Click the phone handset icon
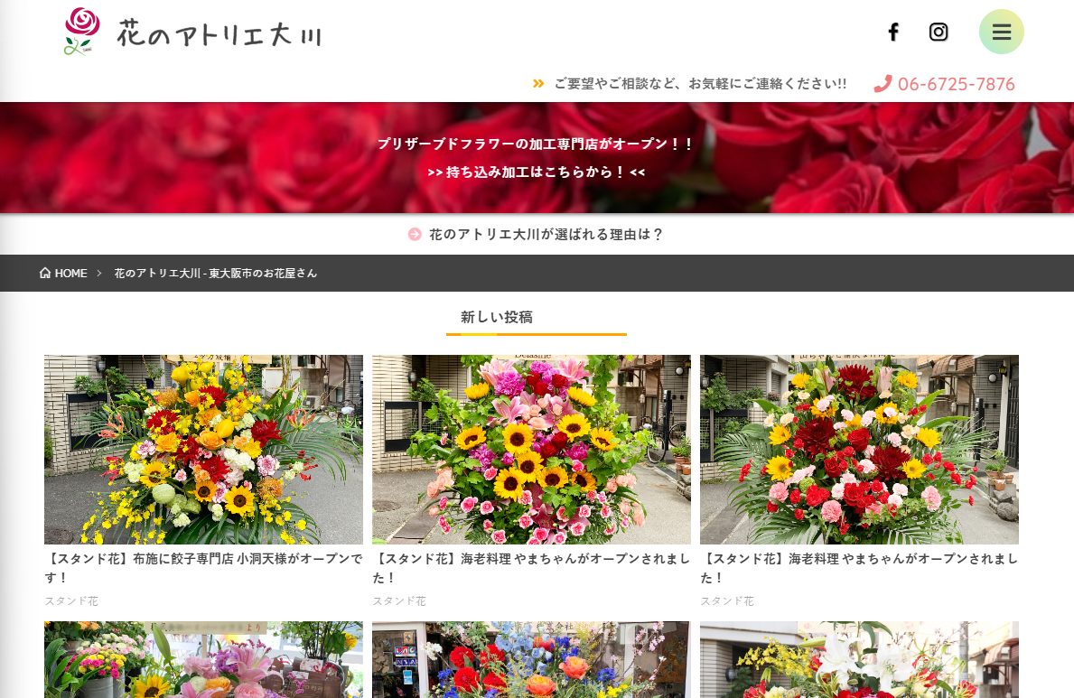The image size is (1074, 698). coord(883,84)
